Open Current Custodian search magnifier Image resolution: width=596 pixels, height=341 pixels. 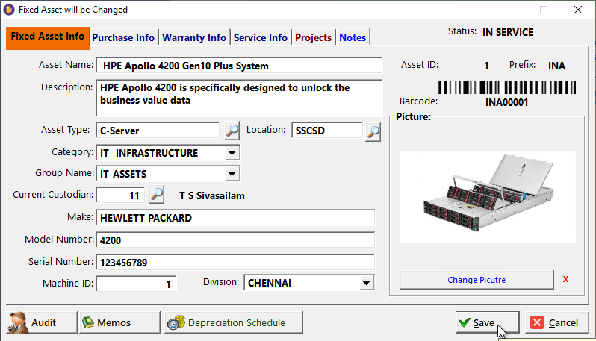pos(157,195)
